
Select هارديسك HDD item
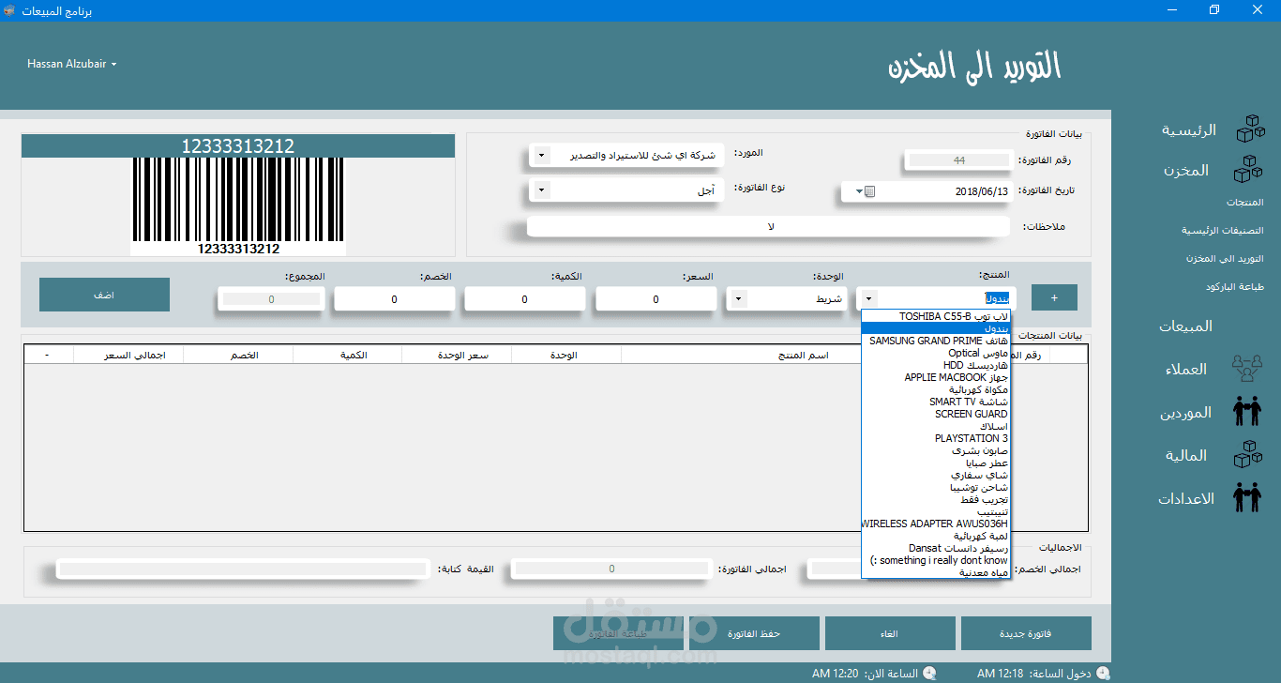[936, 365]
